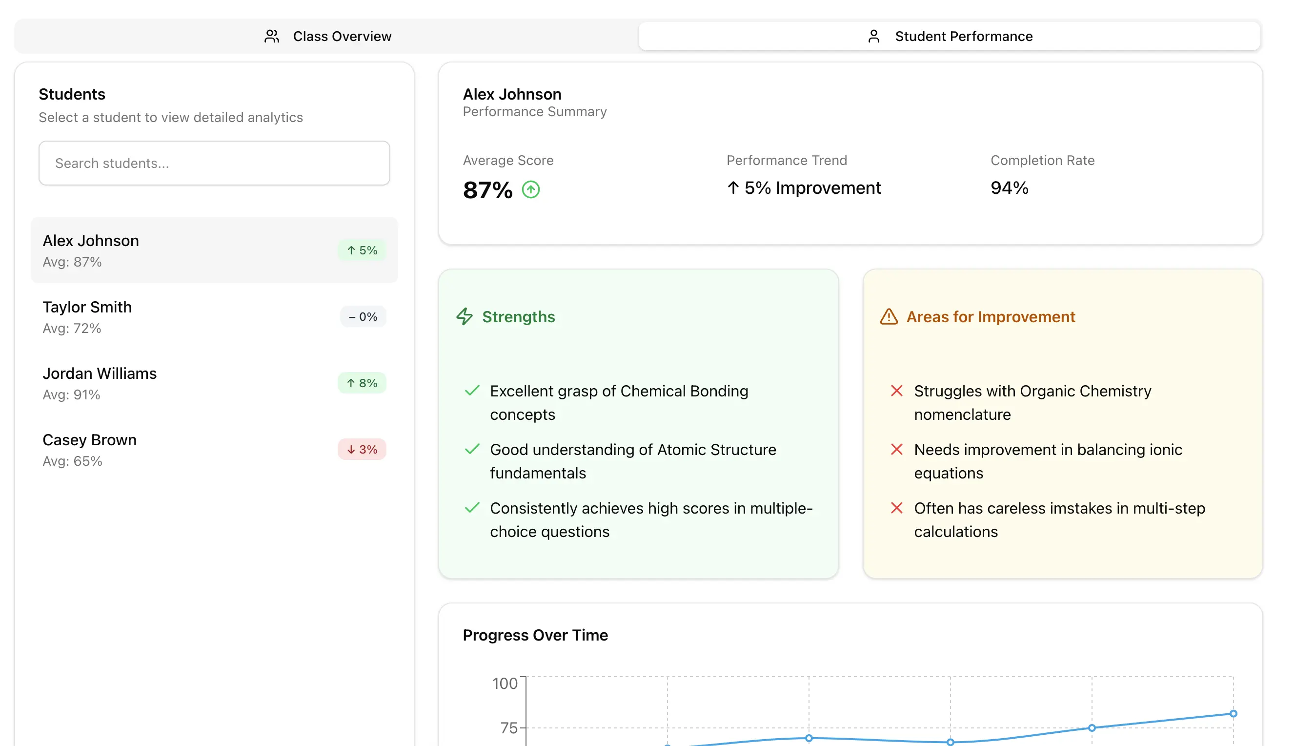Screen dimensions: 1295x746
Task: Select Jordan Williams in student list
Action: (x=214, y=383)
